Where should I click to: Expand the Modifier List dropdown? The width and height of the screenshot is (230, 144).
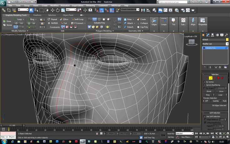[215, 44]
